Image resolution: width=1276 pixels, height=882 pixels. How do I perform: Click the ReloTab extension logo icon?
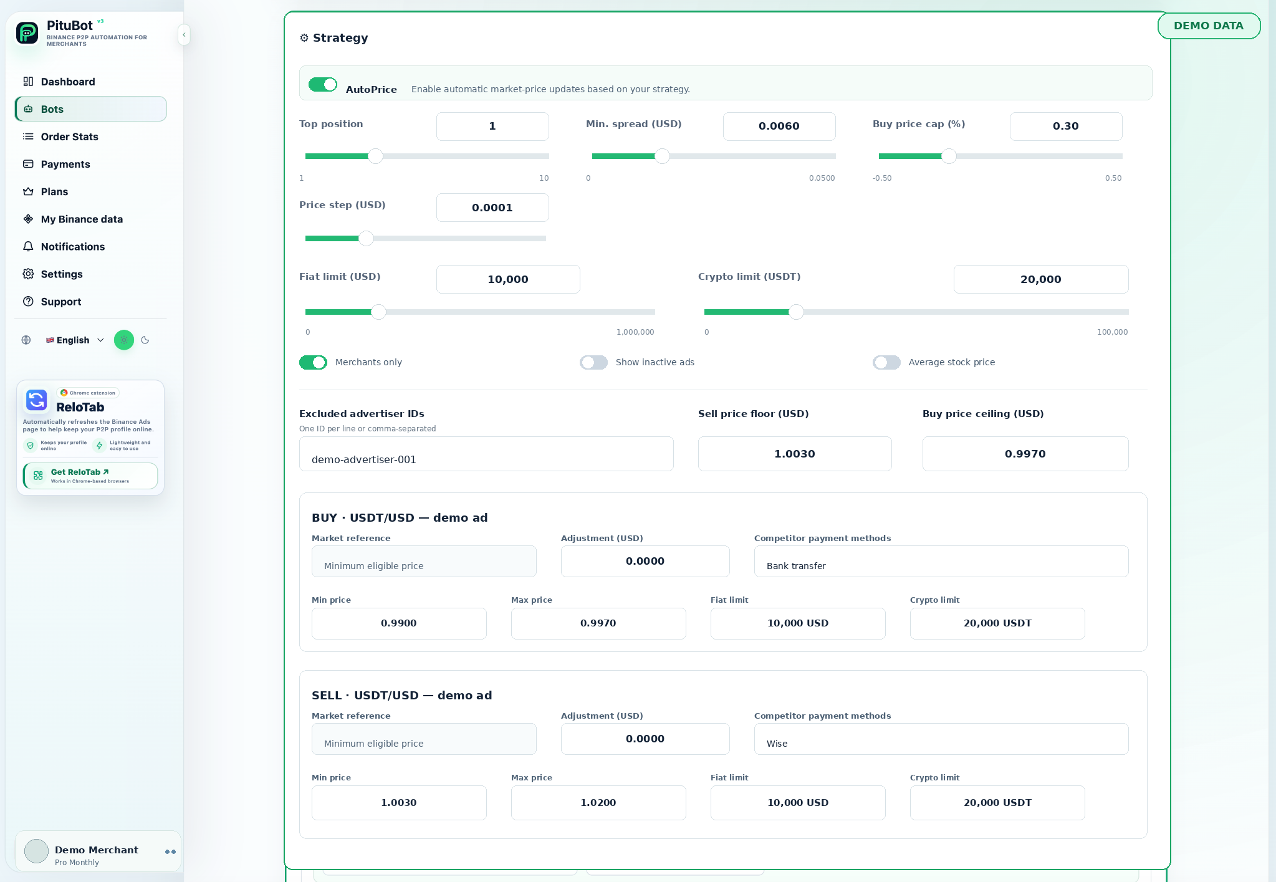coord(36,400)
